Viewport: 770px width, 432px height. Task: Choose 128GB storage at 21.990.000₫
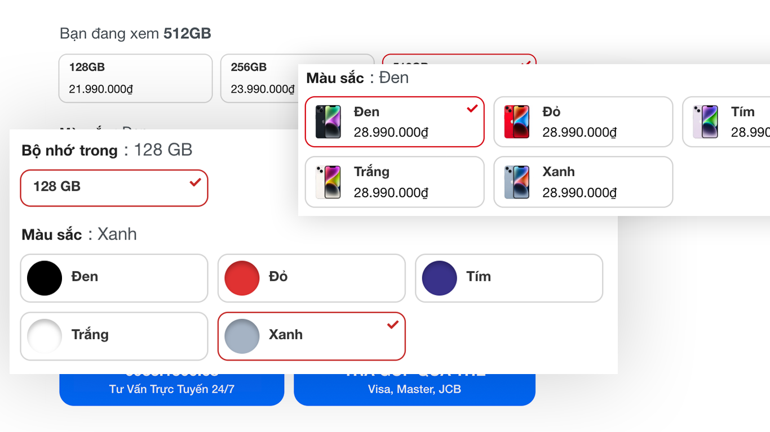(x=135, y=78)
